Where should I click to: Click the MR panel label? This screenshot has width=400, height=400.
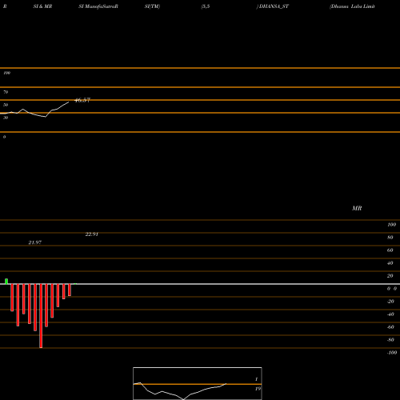coord(357,208)
